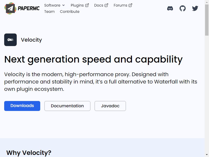Open the Twitter bird icon link

195,8
